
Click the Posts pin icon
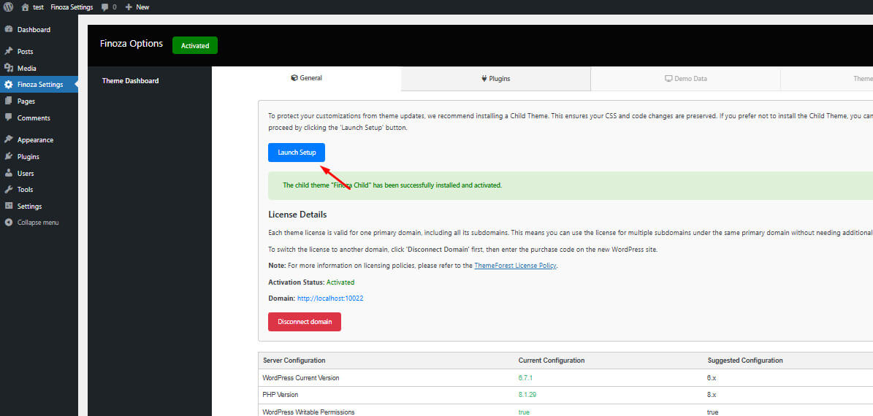8,51
